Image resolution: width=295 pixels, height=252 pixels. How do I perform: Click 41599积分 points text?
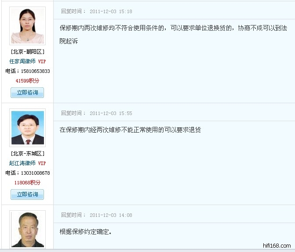click(27, 81)
